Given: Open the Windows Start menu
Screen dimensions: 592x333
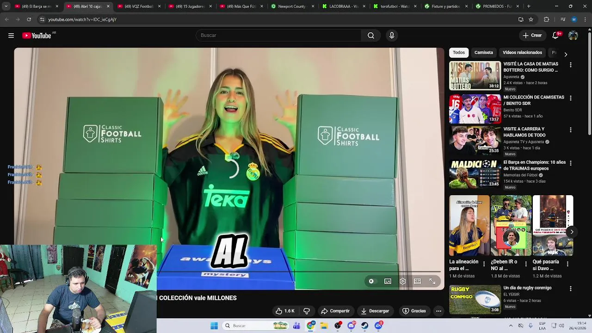Looking at the screenshot, I should click(x=214, y=326).
